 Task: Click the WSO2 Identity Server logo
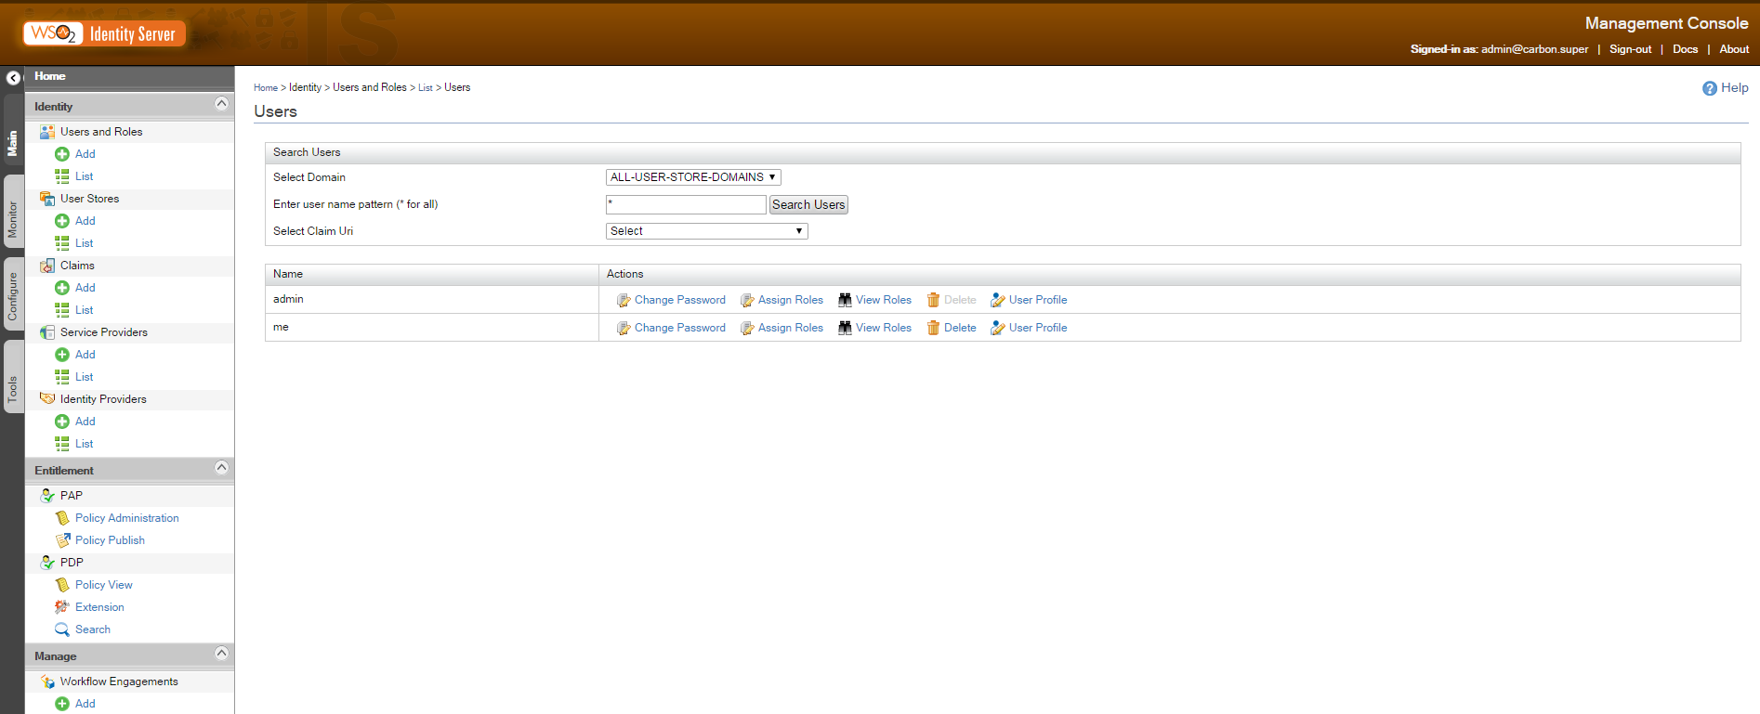point(104,33)
